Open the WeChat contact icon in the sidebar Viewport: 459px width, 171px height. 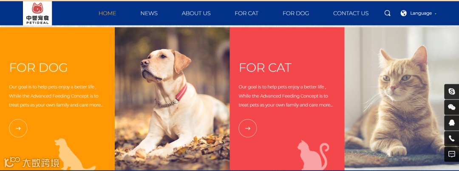(x=451, y=108)
